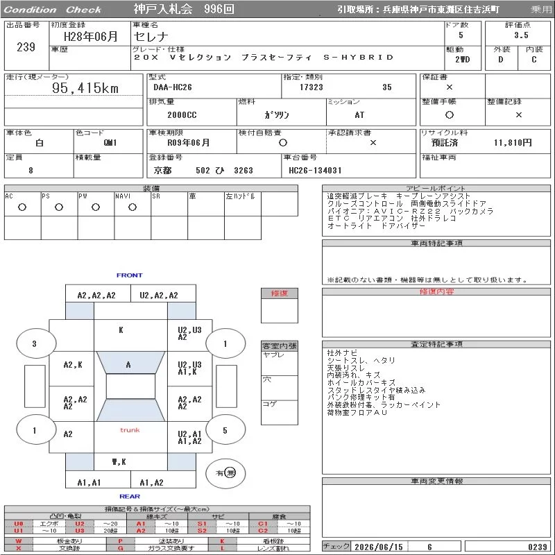Select the U0 legend code

click(x=19, y=524)
